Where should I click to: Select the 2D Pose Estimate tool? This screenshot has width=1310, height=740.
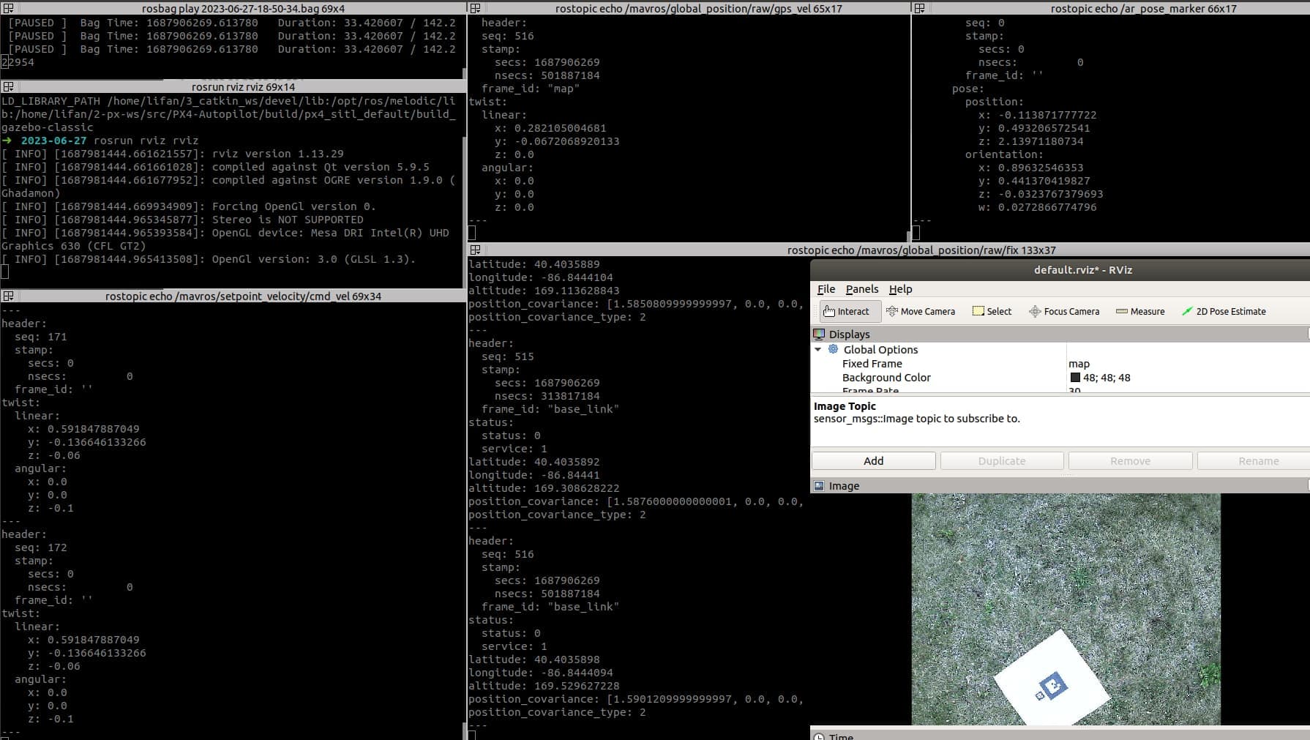(x=1224, y=311)
